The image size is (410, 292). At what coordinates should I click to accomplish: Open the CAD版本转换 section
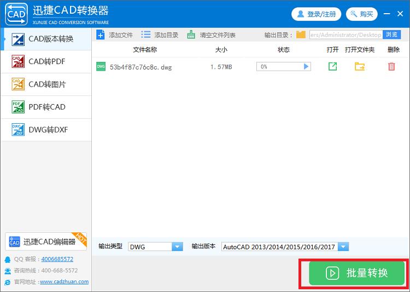click(46, 39)
